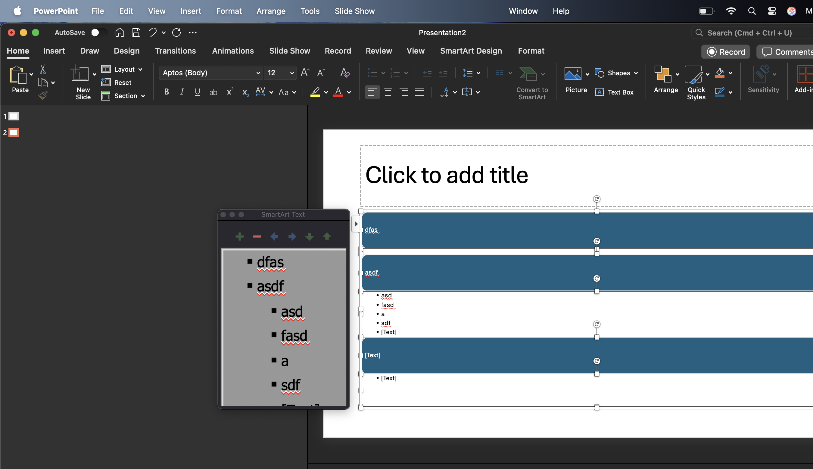Toggle Underline formatting
The image size is (813, 469).
click(x=198, y=92)
